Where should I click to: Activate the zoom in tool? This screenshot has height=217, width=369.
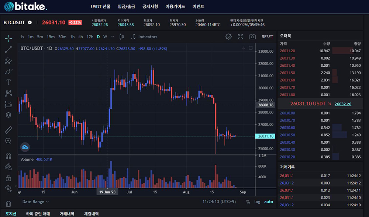tap(8, 141)
